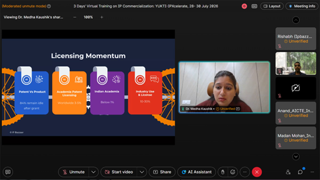Open more options ellipsis in the control bar
The height and width of the screenshot is (180, 320).
point(245,172)
